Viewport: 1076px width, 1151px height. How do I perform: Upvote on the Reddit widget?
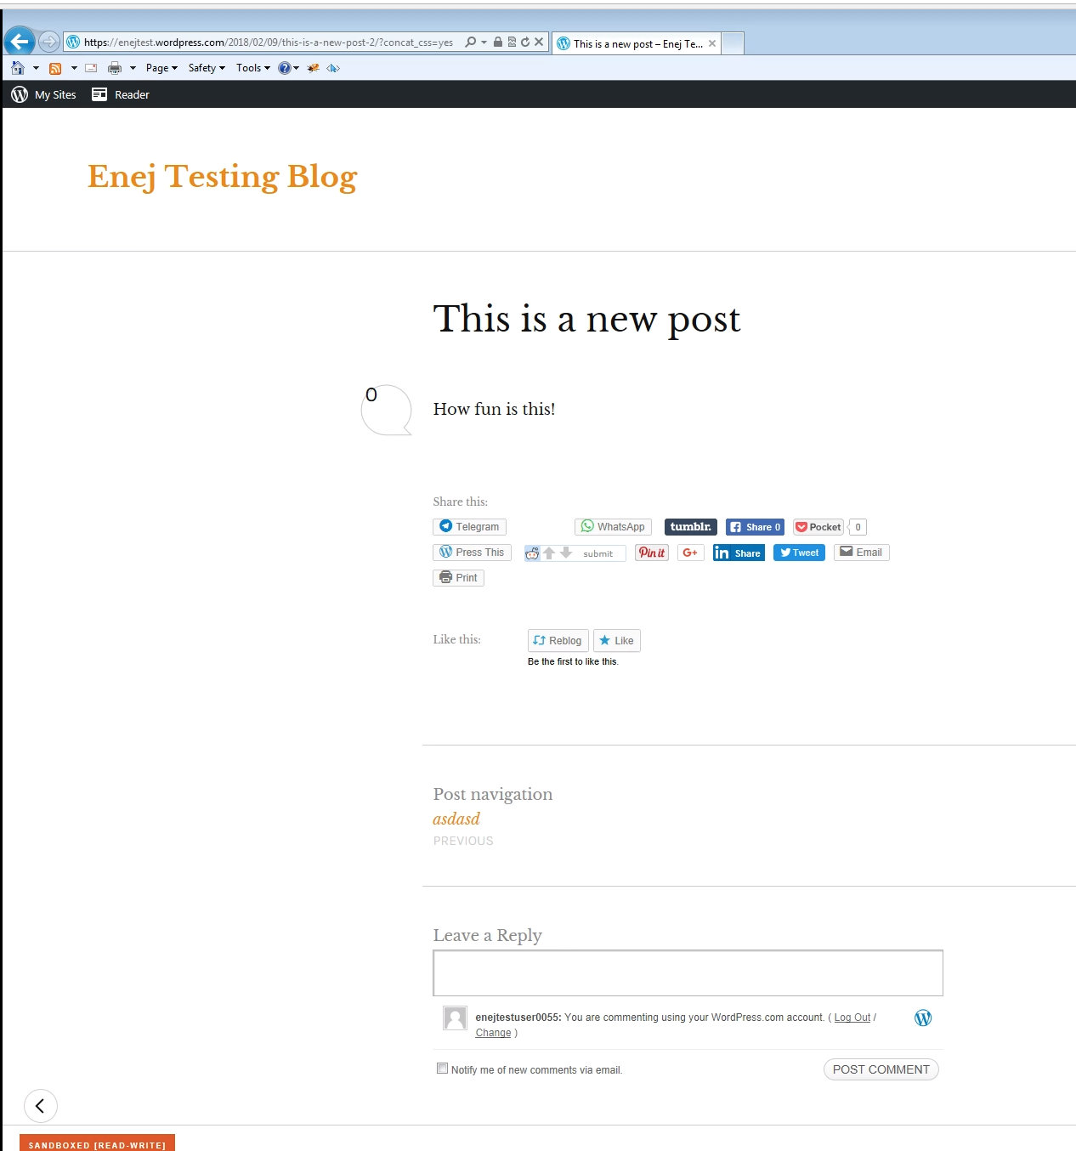coord(549,553)
